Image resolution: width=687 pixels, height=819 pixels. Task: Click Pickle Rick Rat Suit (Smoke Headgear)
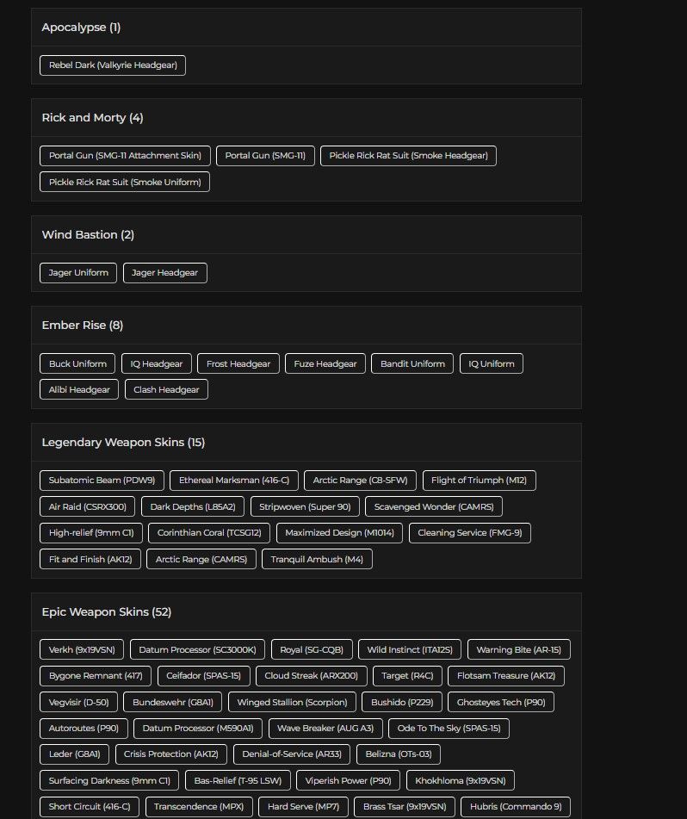tap(408, 156)
